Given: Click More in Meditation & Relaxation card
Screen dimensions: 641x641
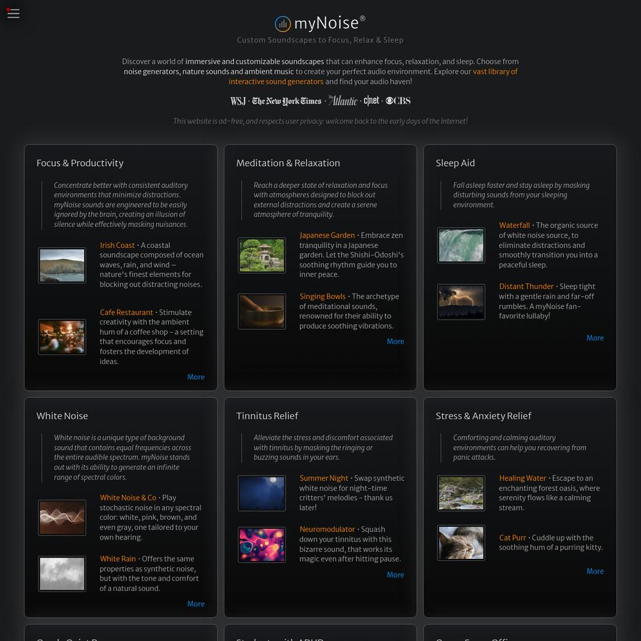Looking at the screenshot, I should [x=395, y=342].
